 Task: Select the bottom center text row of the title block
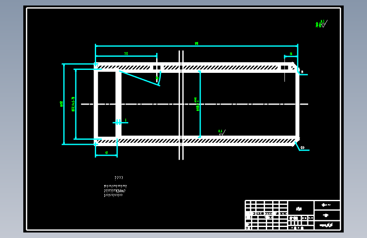tap(301, 228)
